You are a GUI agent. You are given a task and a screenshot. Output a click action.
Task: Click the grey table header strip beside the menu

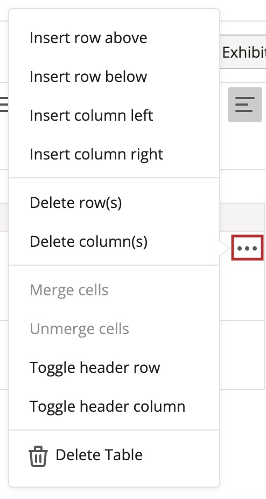click(242, 217)
